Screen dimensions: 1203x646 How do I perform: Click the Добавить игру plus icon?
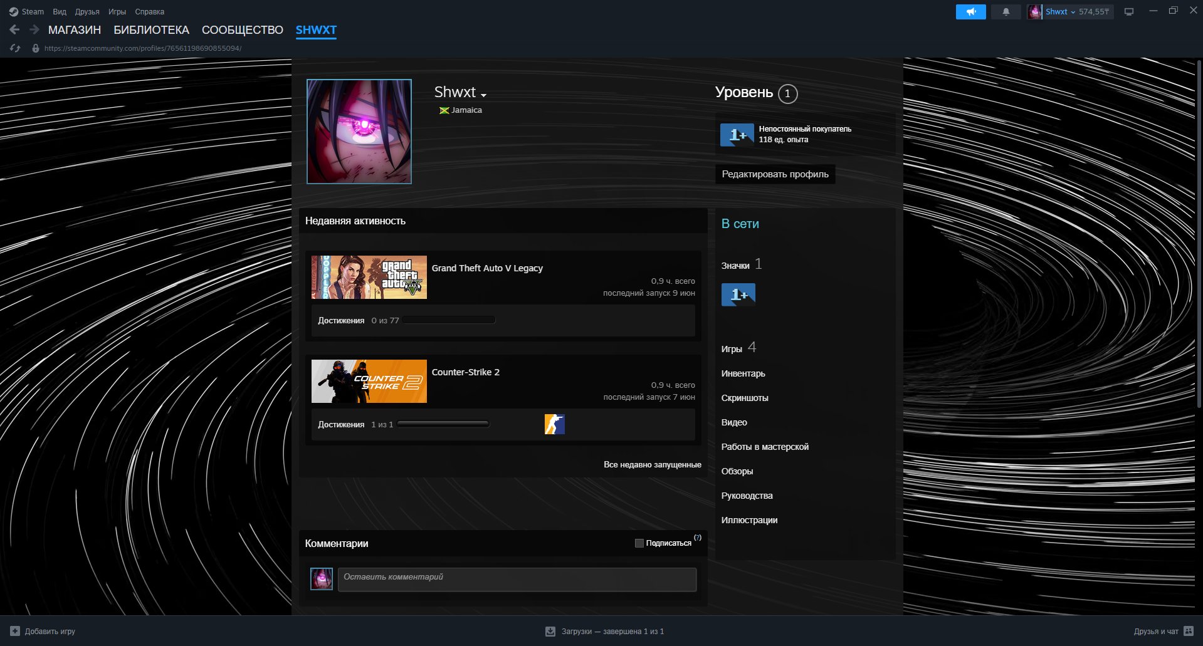point(15,631)
